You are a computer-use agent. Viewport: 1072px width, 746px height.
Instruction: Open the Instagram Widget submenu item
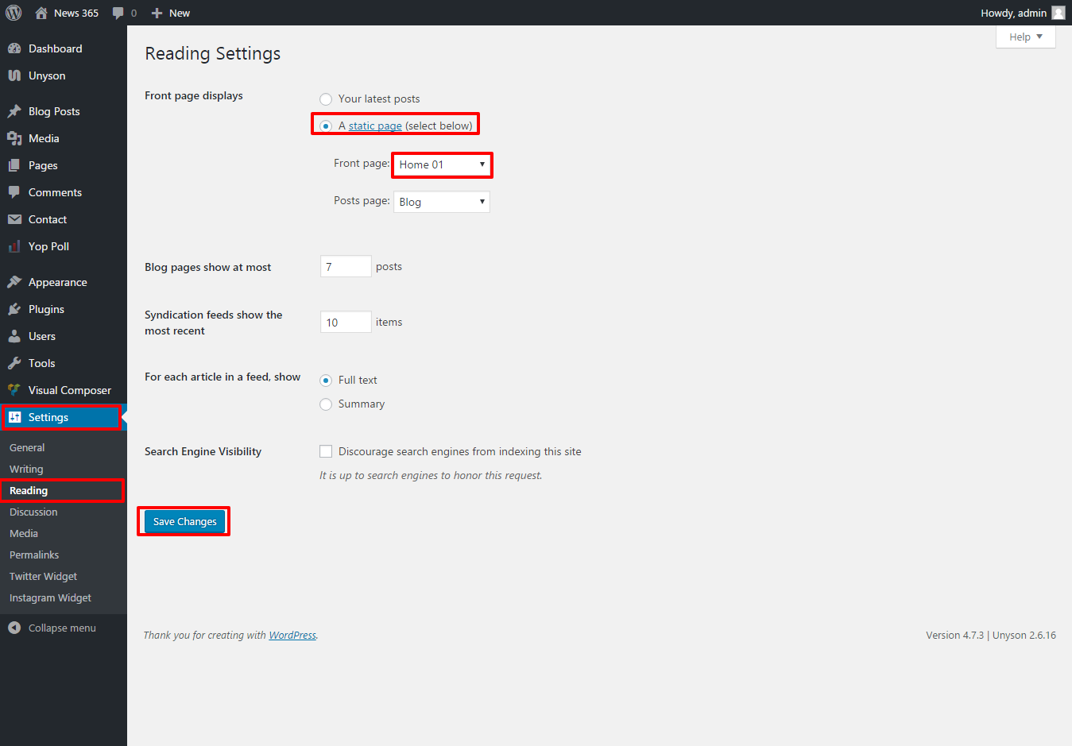pyautogui.click(x=50, y=598)
